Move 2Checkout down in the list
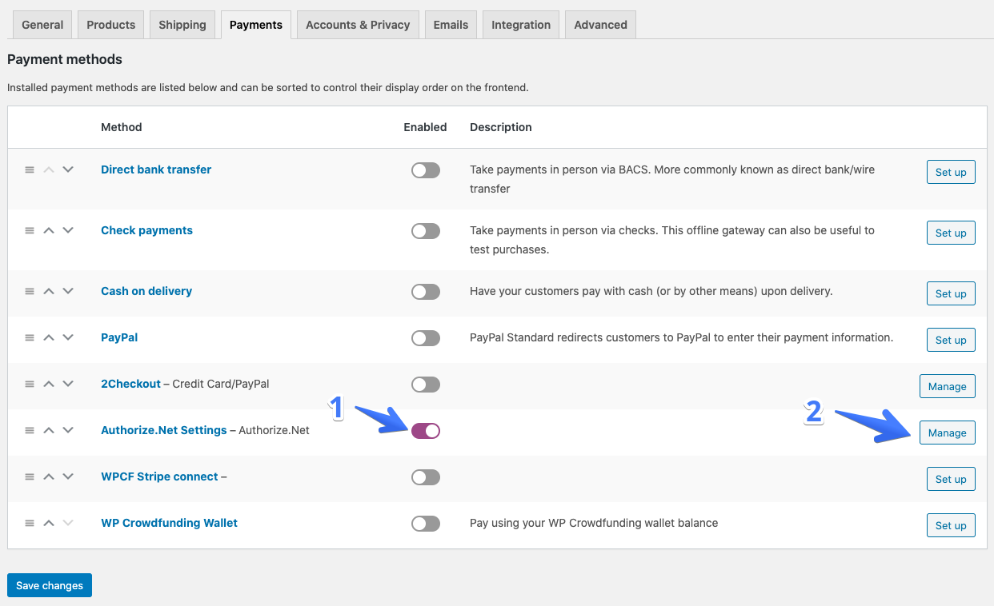The height and width of the screenshot is (606, 994). (x=68, y=384)
